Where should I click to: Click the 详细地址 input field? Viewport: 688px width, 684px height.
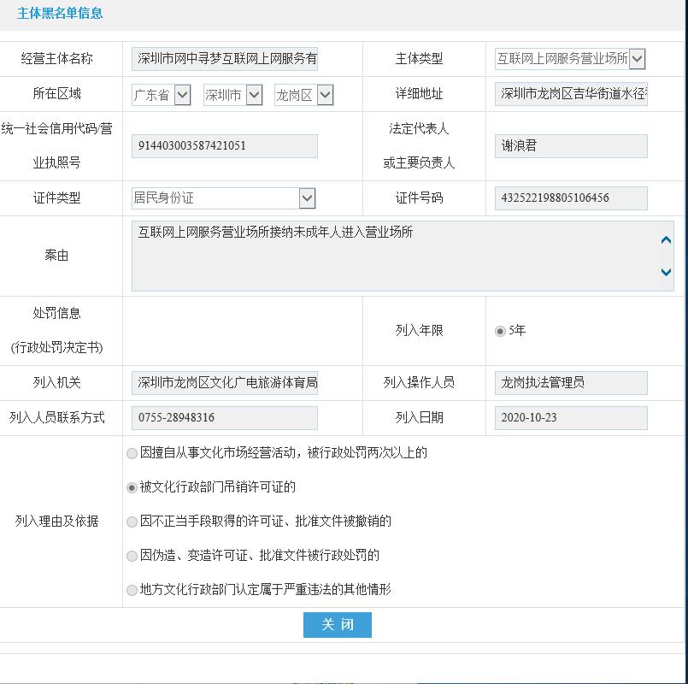point(570,94)
